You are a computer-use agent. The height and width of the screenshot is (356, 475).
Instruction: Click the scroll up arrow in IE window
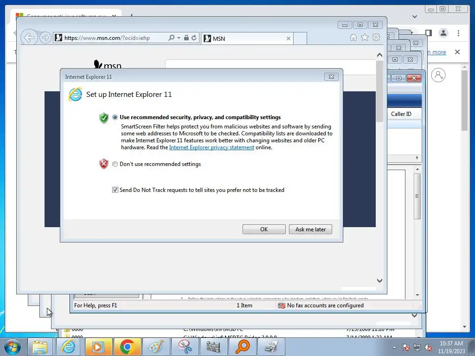click(x=379, y=55)
